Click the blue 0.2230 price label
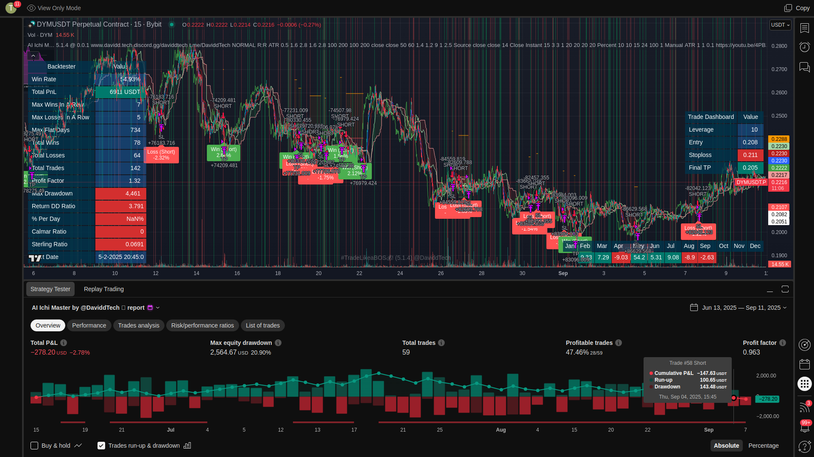The image size is (814, 457). tap(779, 161)
